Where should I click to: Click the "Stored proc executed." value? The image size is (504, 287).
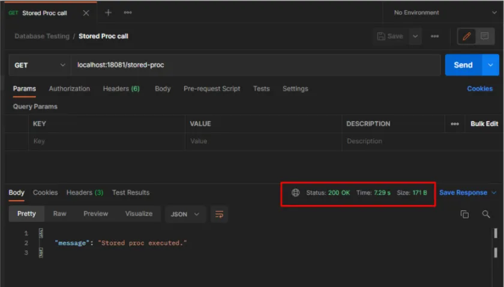click(142, 243)
